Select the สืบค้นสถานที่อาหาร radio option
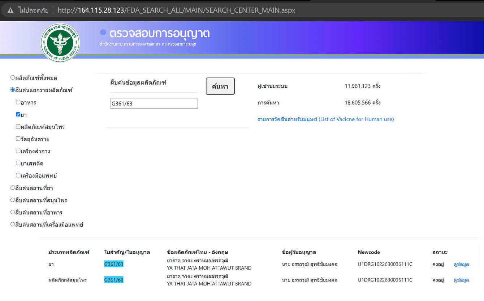 [x=13, y=212]
